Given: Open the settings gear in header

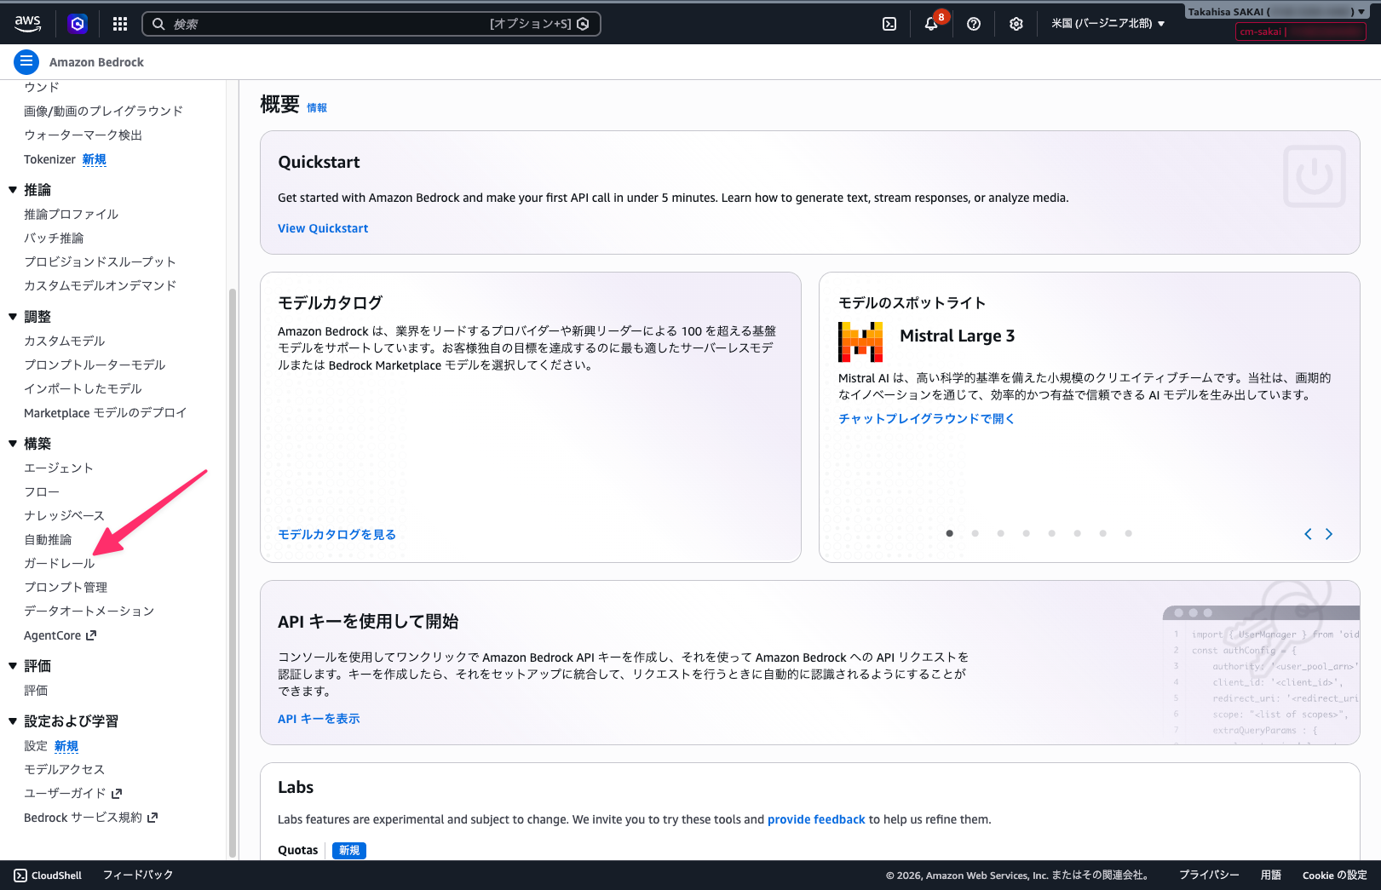Looking at the screenshot, I should (1016, 24).
